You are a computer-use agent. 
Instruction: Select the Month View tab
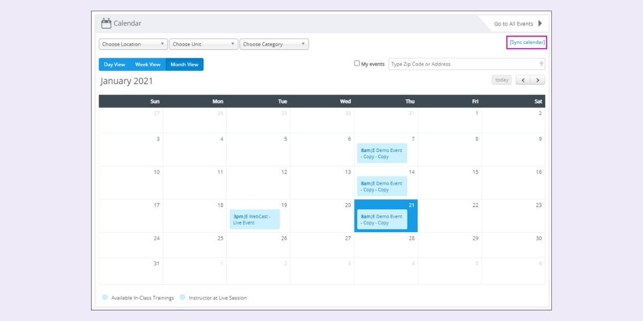184,64
